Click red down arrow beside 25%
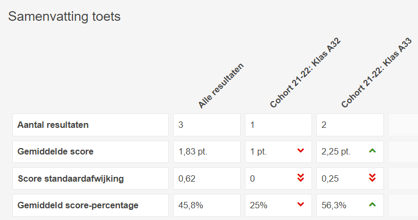 (301, 205)
